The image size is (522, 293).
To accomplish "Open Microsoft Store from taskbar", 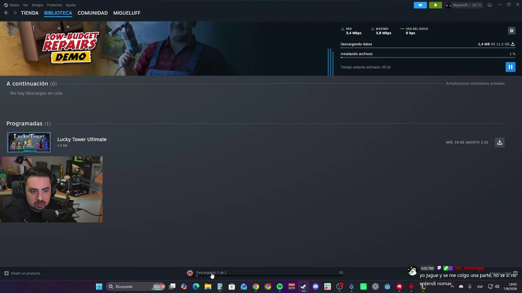I will [x=232, y=286].
